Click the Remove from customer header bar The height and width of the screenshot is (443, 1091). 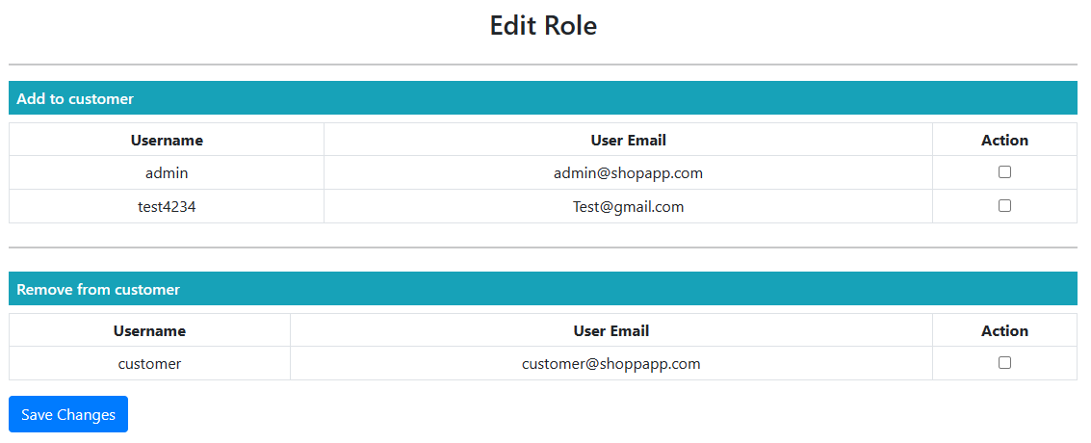pos(543,289)
